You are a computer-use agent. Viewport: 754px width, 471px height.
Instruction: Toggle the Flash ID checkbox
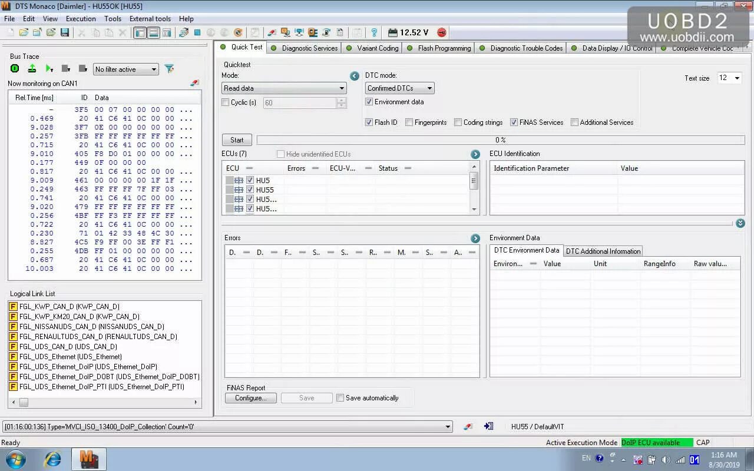pos(369,122)
